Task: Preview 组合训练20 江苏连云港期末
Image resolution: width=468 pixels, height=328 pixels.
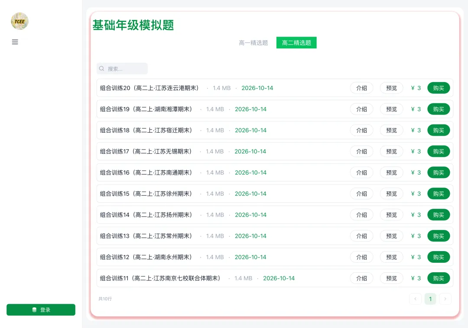Action: [391, 88]
